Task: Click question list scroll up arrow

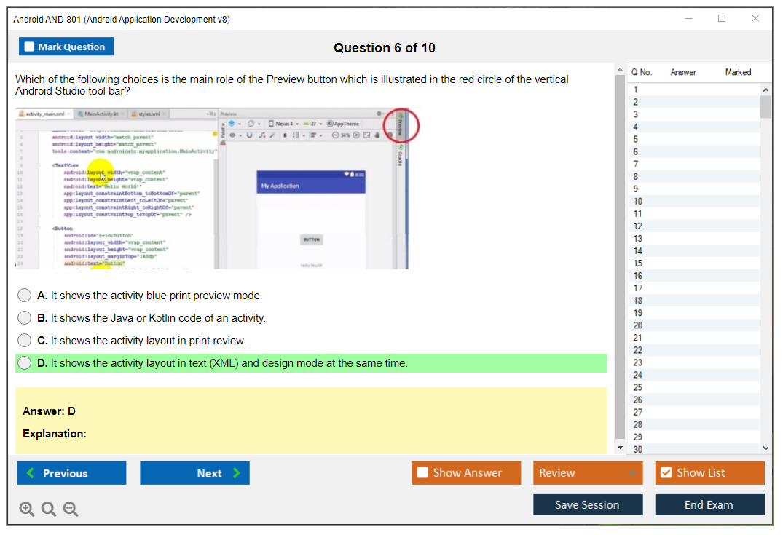Action: (x=765, y=89)
